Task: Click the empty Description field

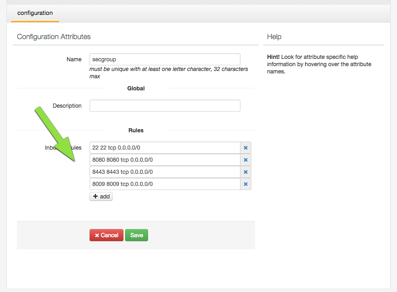Action: [x=165, y=105]
